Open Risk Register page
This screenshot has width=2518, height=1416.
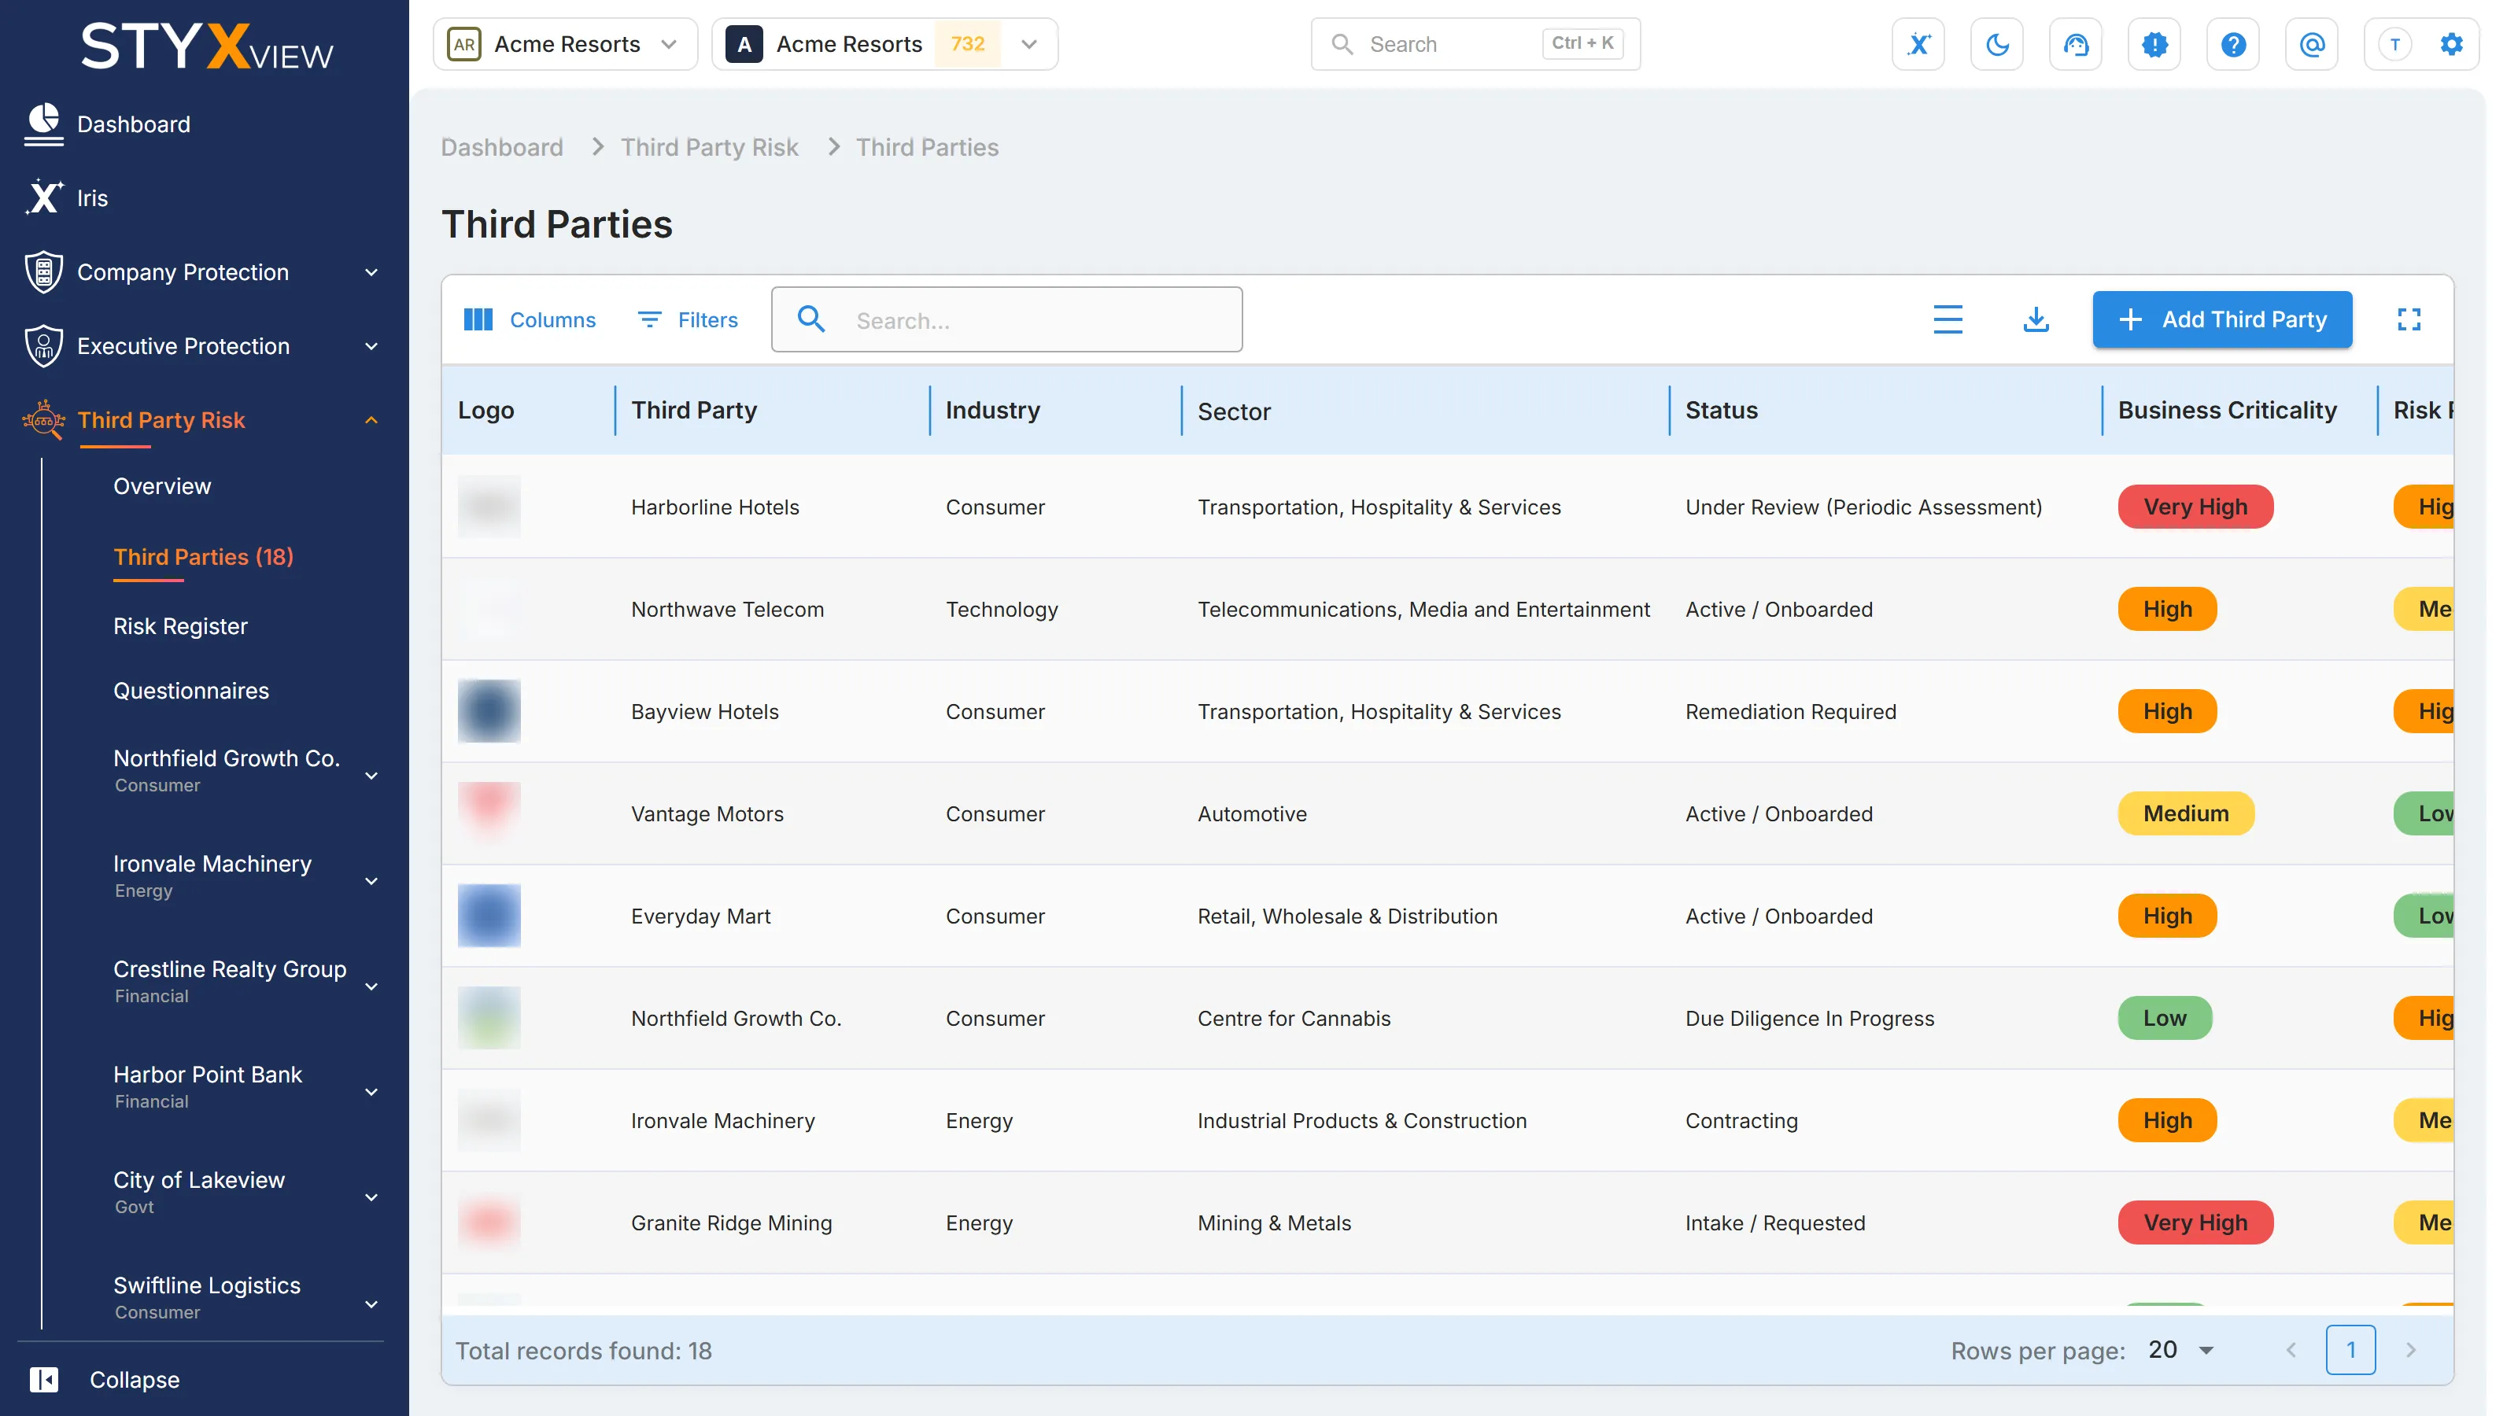[x=180, y=626]
